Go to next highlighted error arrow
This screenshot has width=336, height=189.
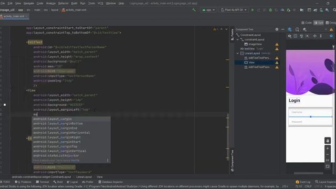(226, 29)
